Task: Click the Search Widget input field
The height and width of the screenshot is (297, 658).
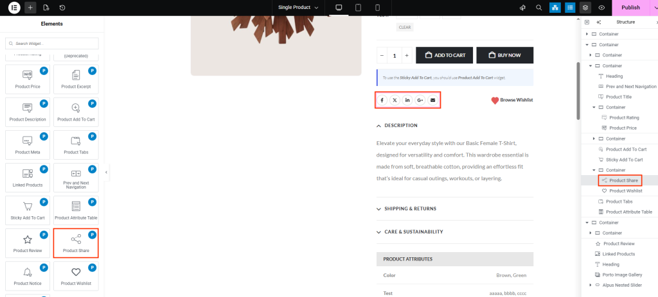Action: coord(52,44)
